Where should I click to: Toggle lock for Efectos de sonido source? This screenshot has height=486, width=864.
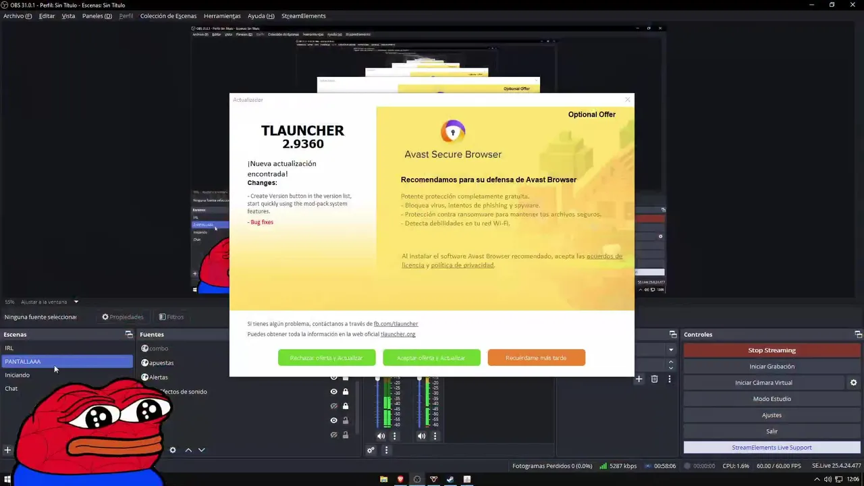[x=346, y=391]
